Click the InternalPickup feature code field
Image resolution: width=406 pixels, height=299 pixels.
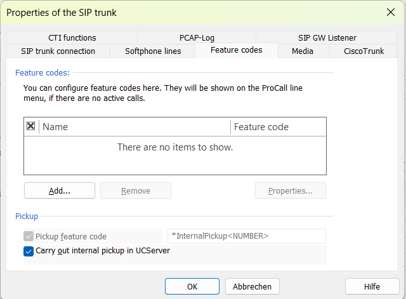click(x=246, y=236)
